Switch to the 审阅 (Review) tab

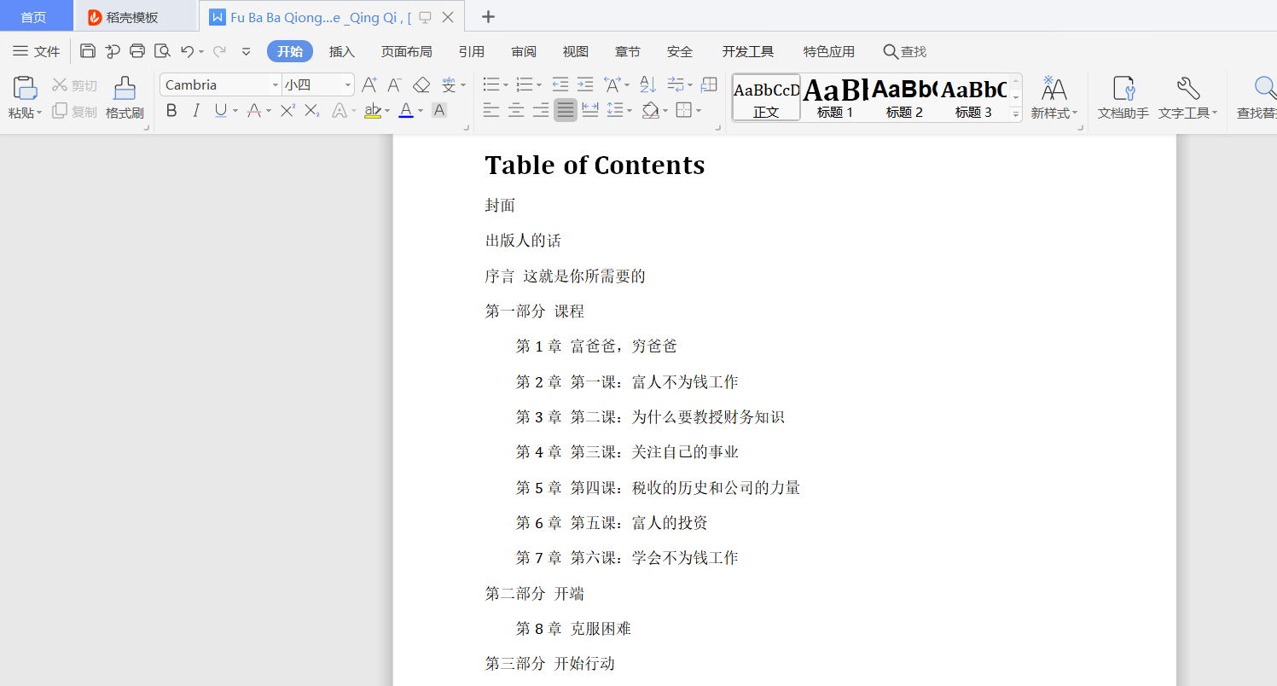point(524,51)
